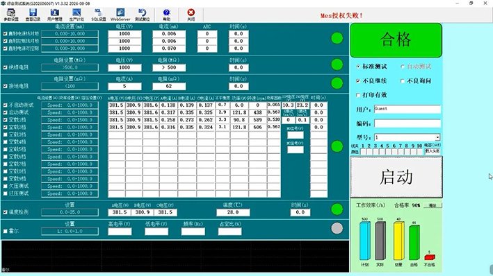493x276 pixels.
Task: Open 帮助 help icon
Action: pos(167,15)
